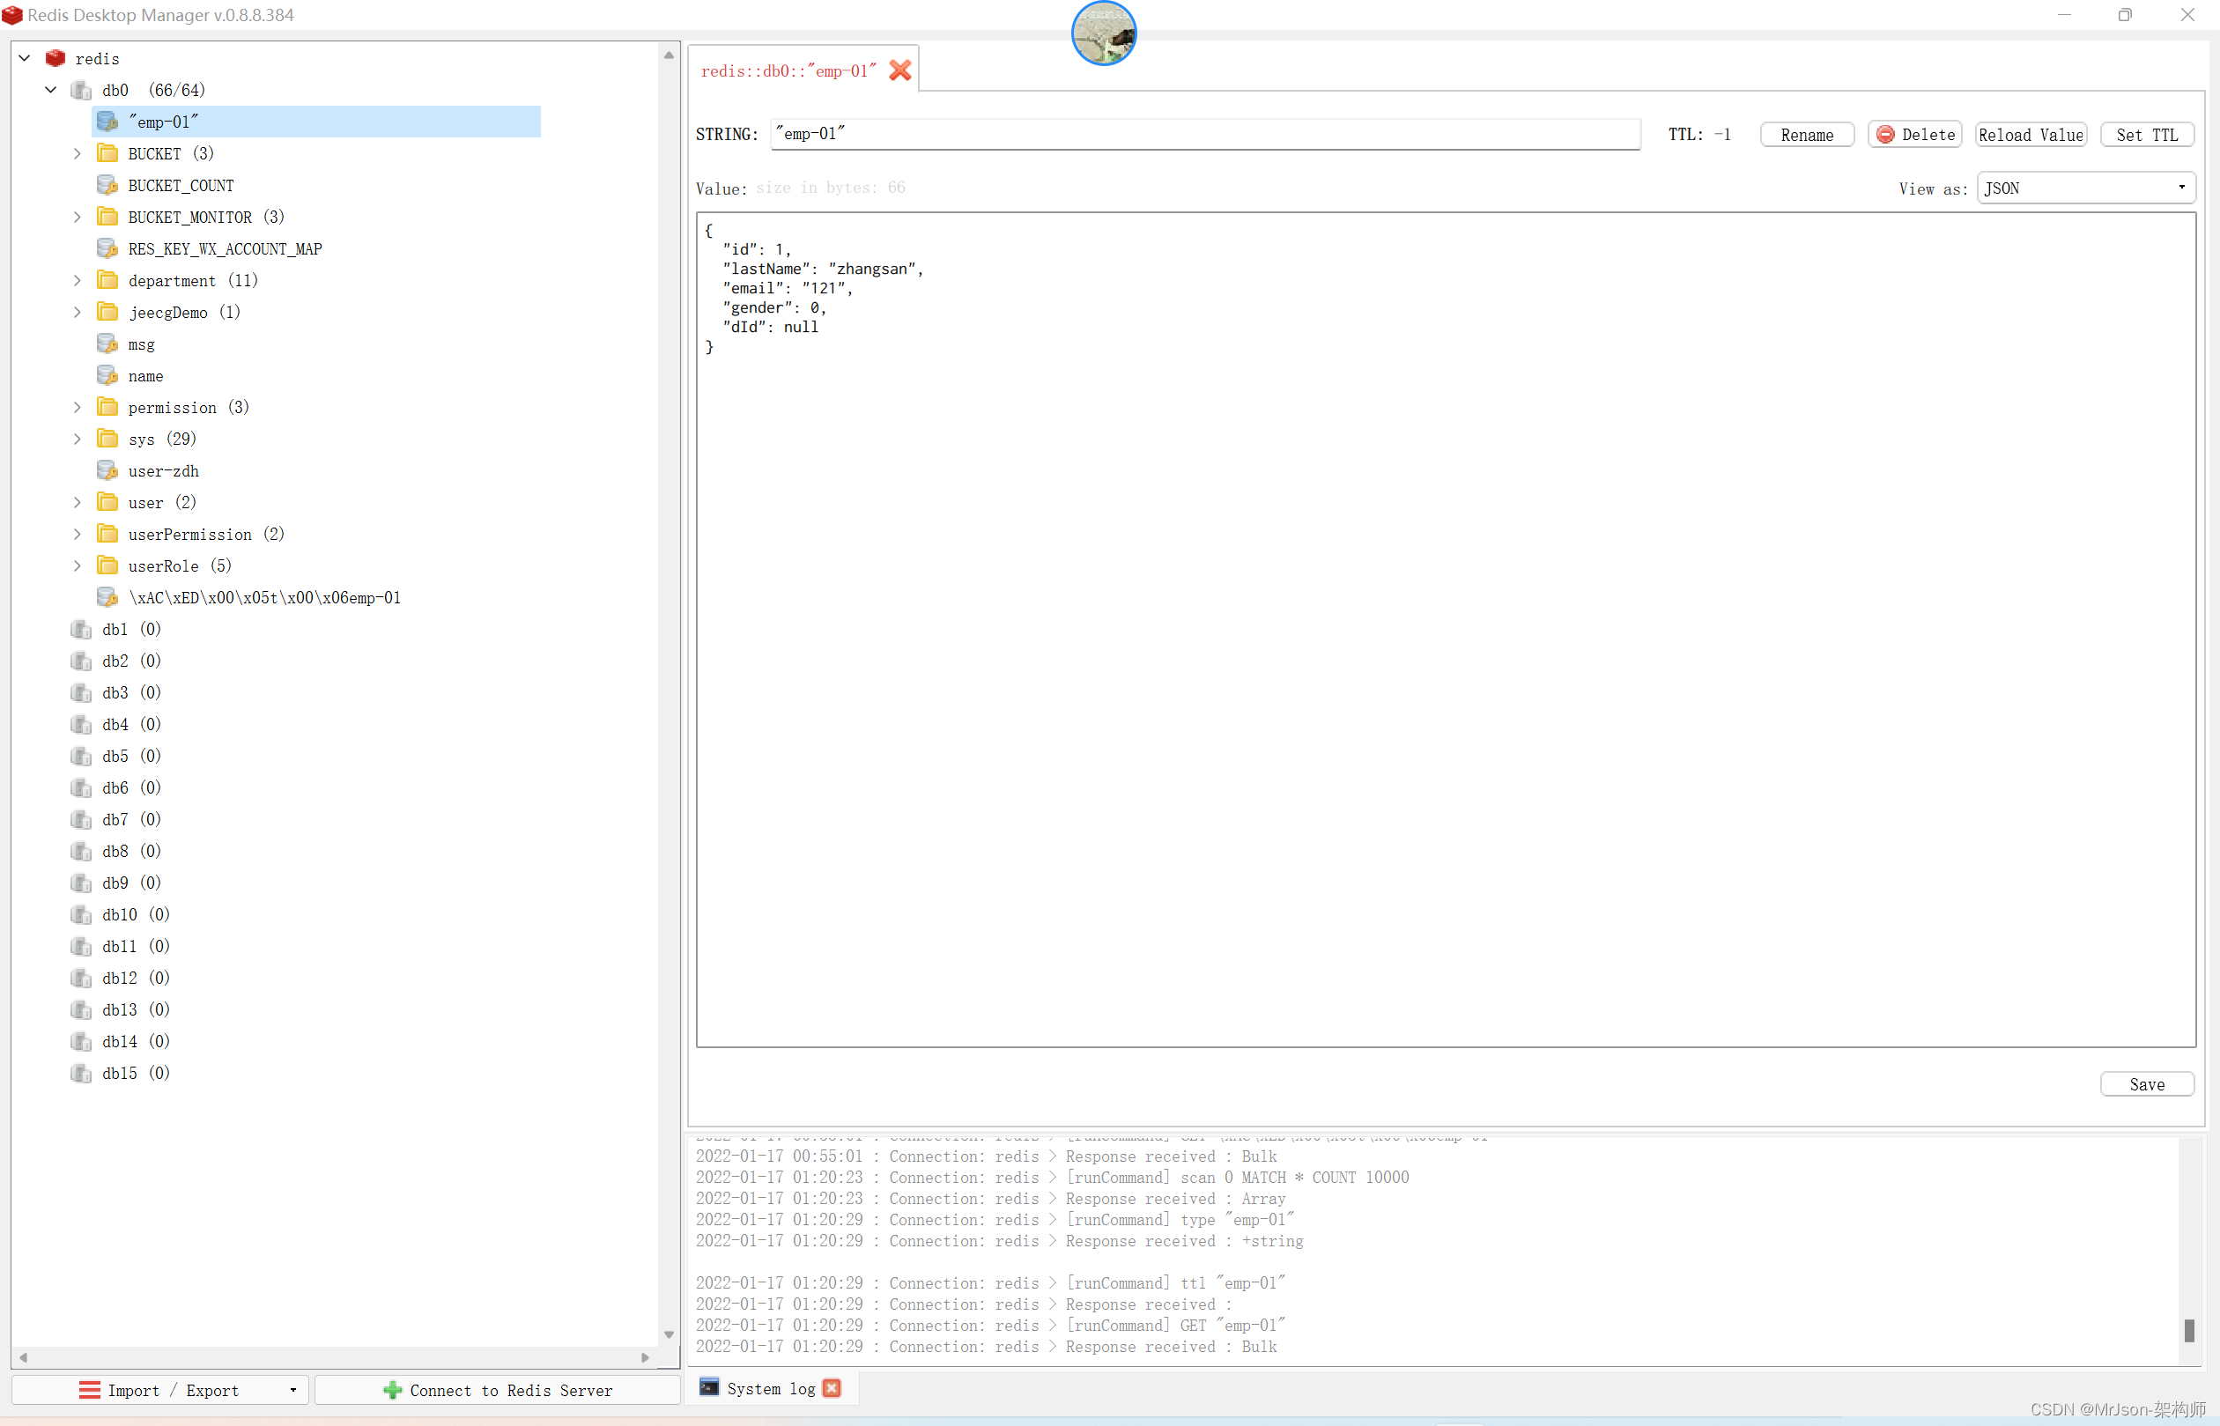Click the msg key icon
The height and width of the screenshot is (1426, 2220).
107,344
